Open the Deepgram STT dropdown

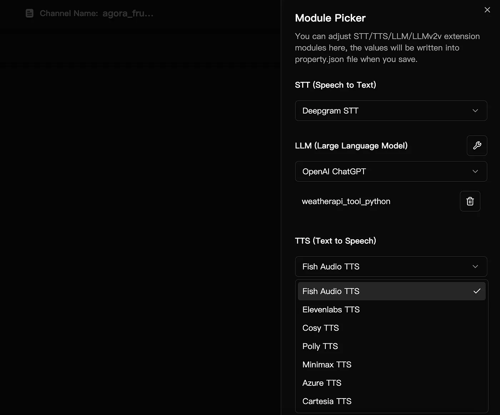391,111
